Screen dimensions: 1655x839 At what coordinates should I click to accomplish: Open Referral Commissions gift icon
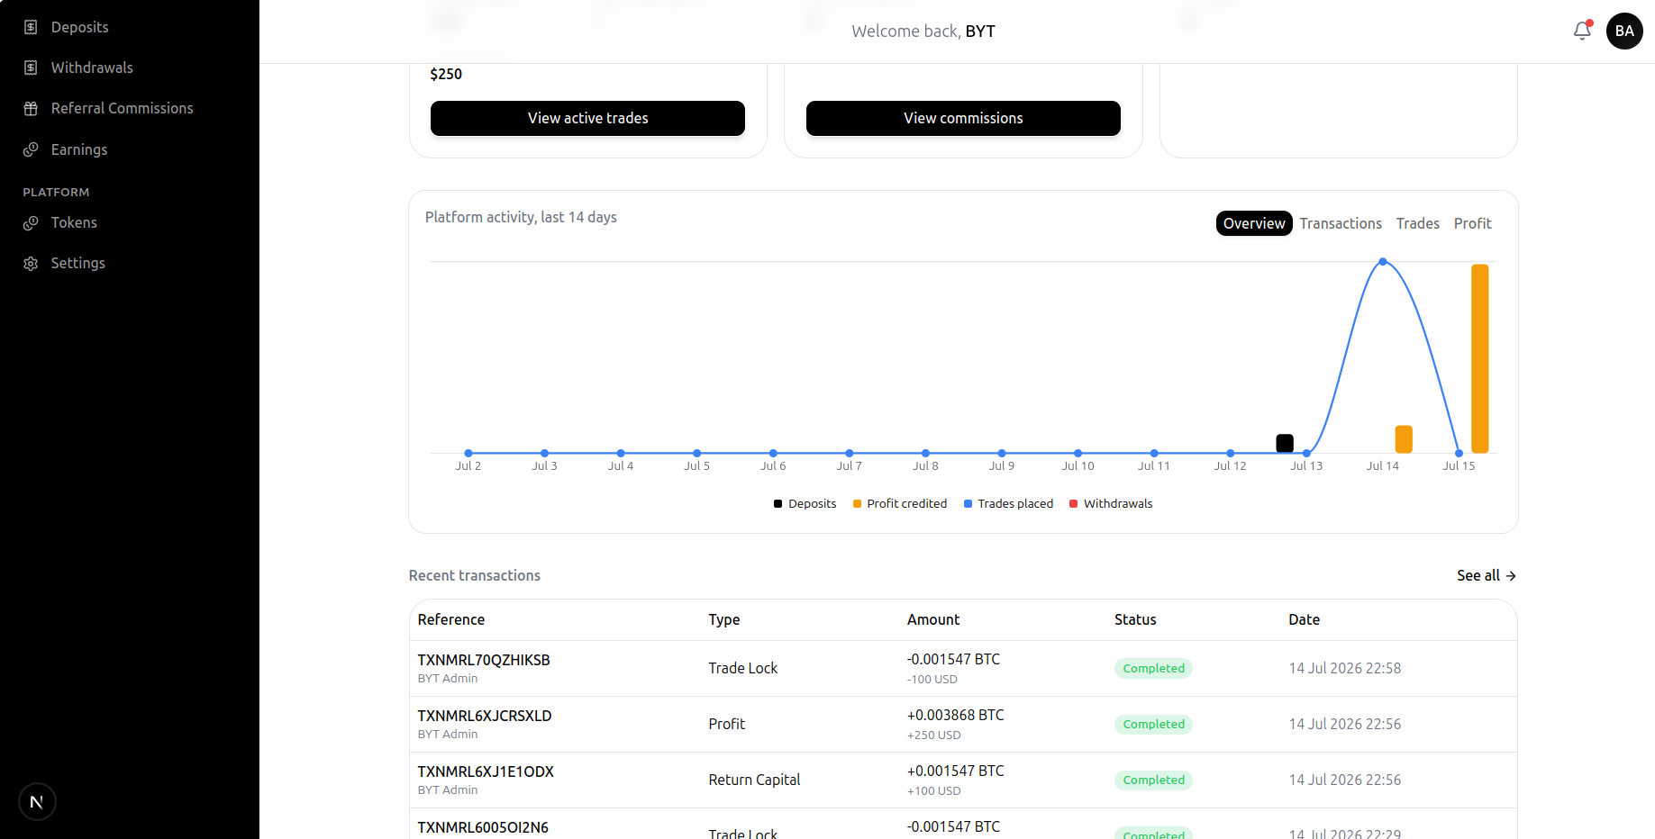31,108
